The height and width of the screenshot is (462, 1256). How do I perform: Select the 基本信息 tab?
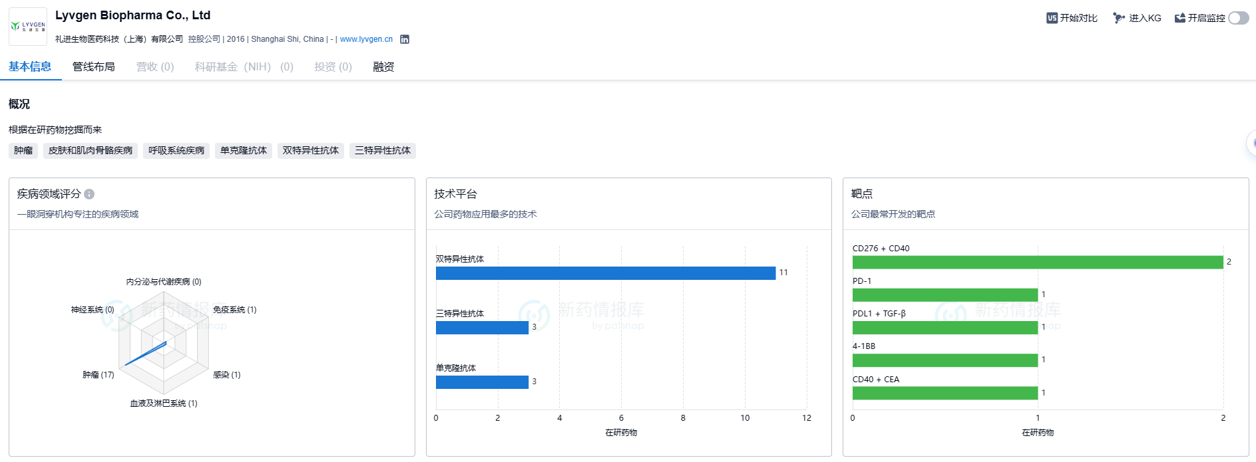[x=30, y=66]
